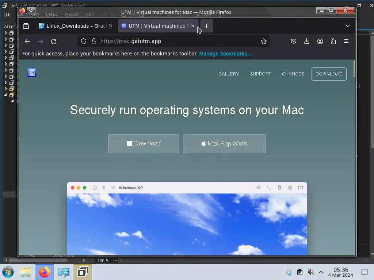Image resolution: width=374 pixels, height=280 pixels.
Task: Click the pause icon in Windows XP screenshot
Action: coord(104,188)
